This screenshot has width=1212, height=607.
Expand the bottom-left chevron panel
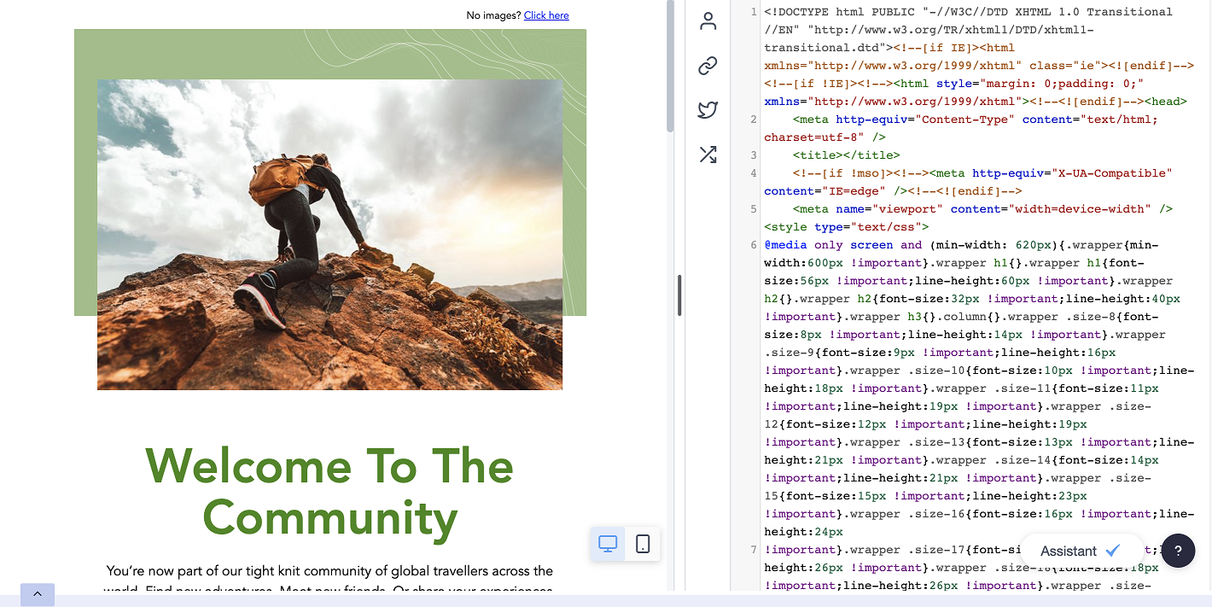[37, 593]
